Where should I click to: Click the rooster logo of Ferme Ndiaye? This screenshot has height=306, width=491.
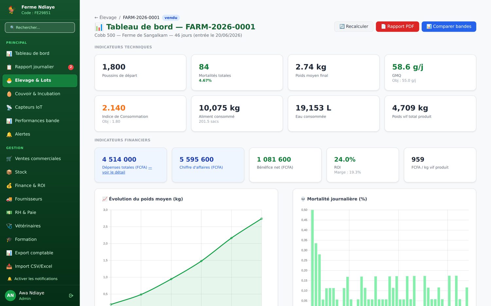(x=11, y=10)
